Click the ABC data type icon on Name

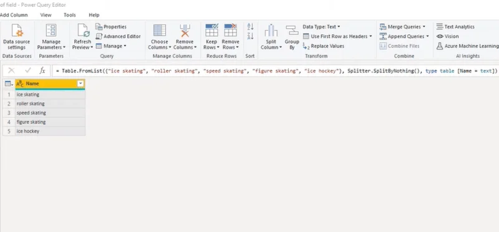click(20, 84)
